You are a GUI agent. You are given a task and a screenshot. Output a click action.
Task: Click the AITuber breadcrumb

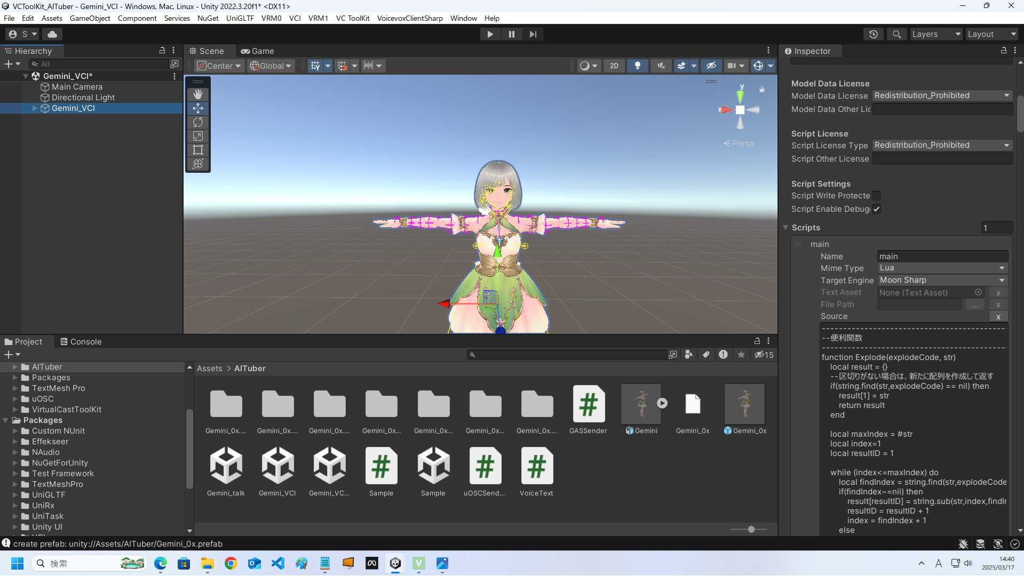tap(250, 369)
